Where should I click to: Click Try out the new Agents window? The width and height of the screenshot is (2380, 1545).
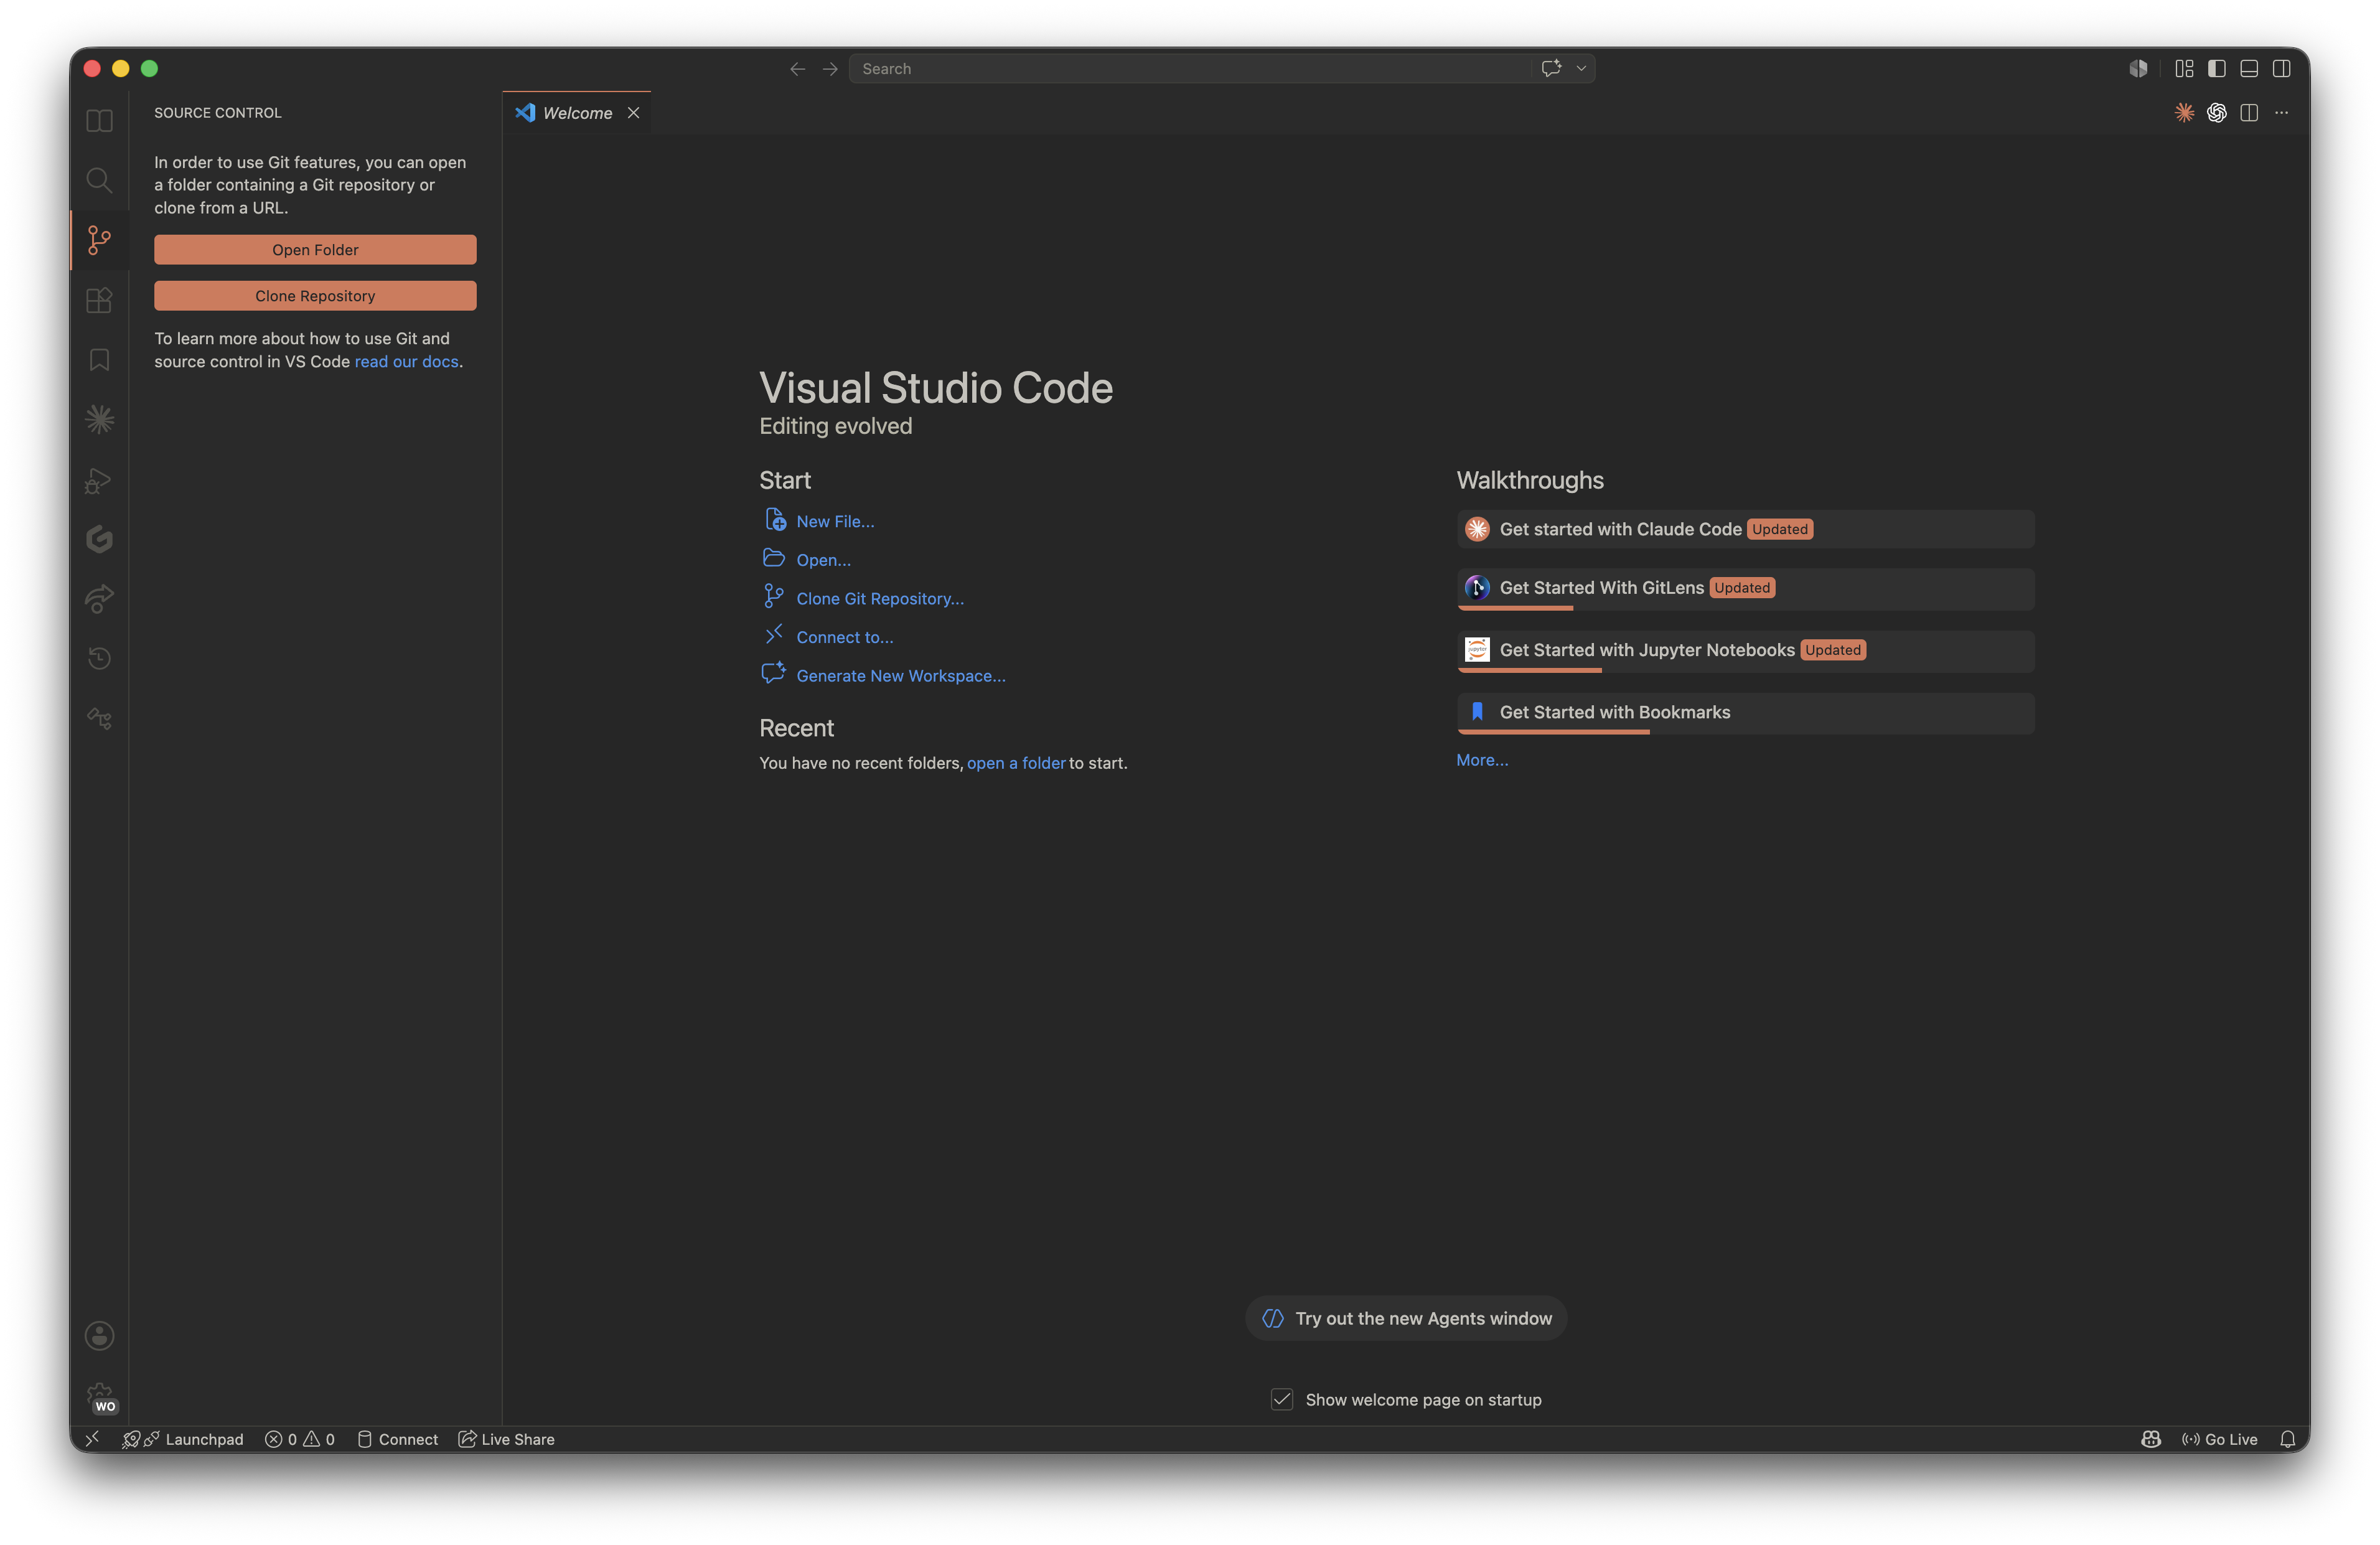(1406, 1318)
